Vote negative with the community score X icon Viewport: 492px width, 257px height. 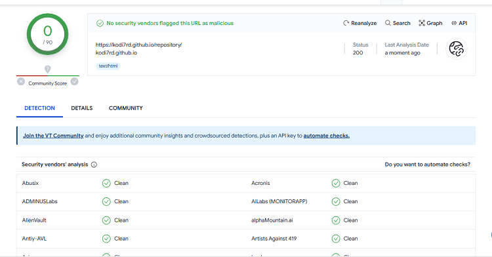21,82
